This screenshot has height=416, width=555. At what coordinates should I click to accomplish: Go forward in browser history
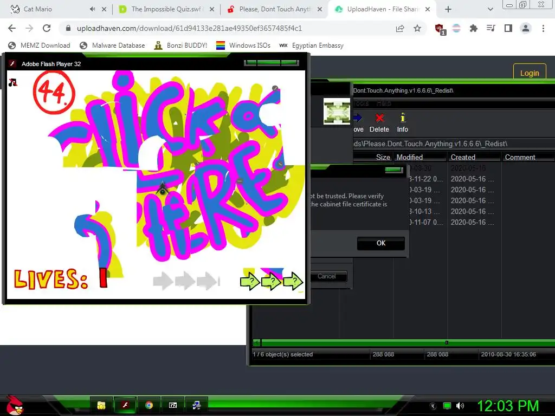[29, 28]
